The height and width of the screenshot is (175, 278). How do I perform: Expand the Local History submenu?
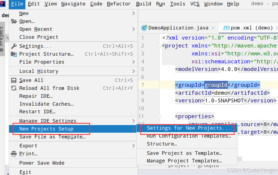pyautogui.click(x=134, y=71)
